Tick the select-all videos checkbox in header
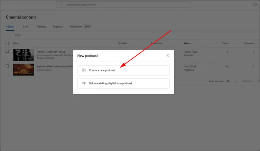Screen dimensions: 260x151 point(7,43)
